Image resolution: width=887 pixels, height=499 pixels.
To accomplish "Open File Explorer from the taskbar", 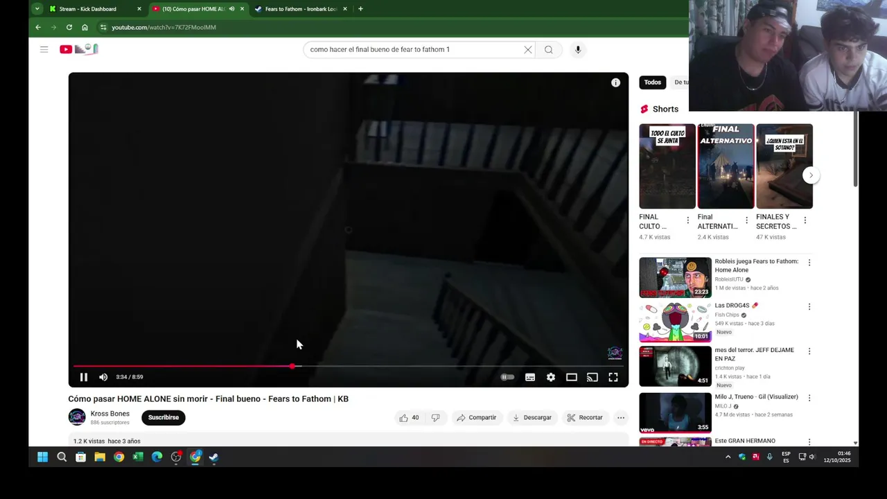I will pyautogui.click(x=100, y=457).
